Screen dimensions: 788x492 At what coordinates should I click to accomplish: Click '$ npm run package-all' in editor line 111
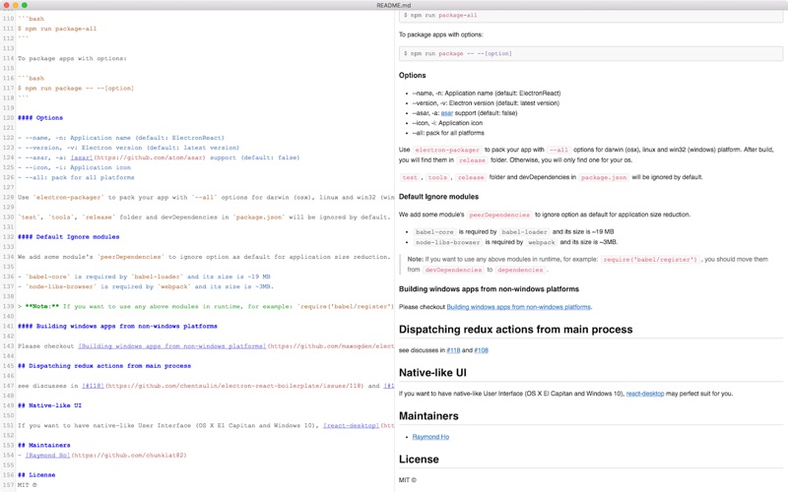tap(57, 29)
